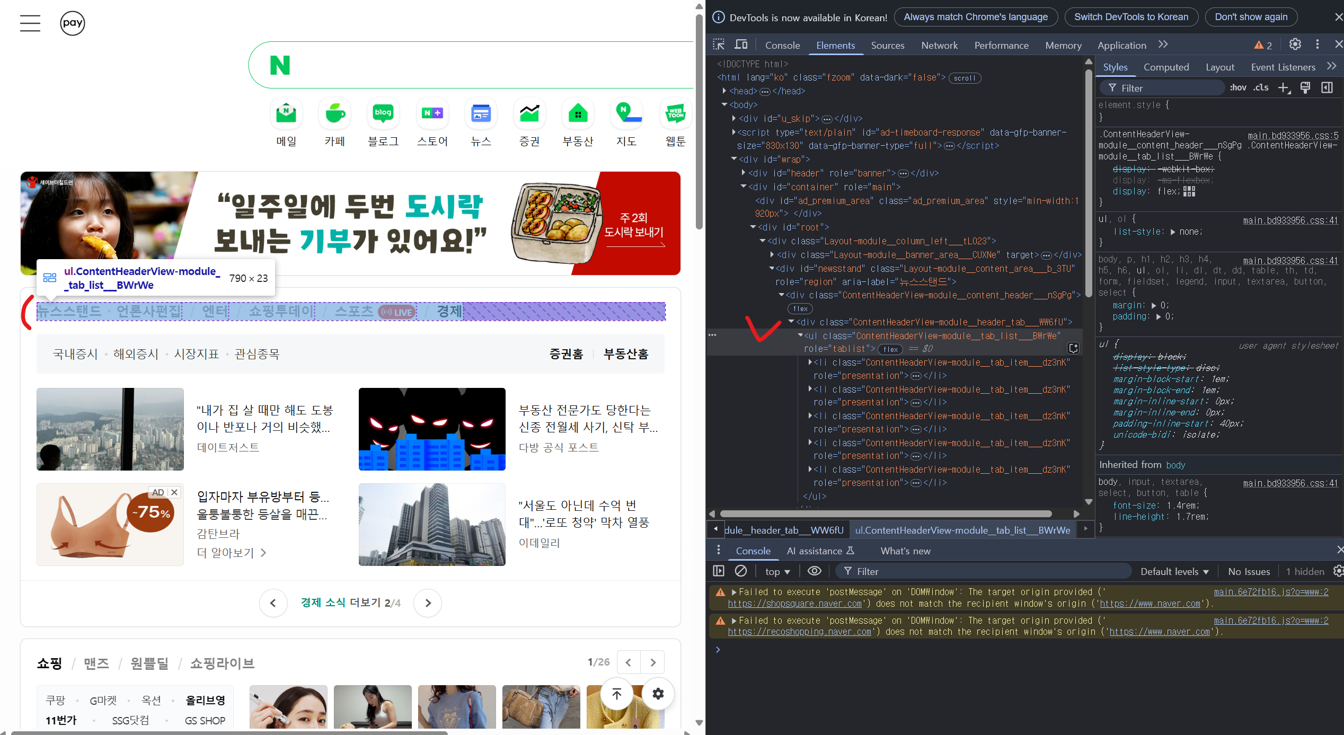Click the Naver Pay icon
The height and width of the screenshot is (735, 1344).
tap(73, 23)
